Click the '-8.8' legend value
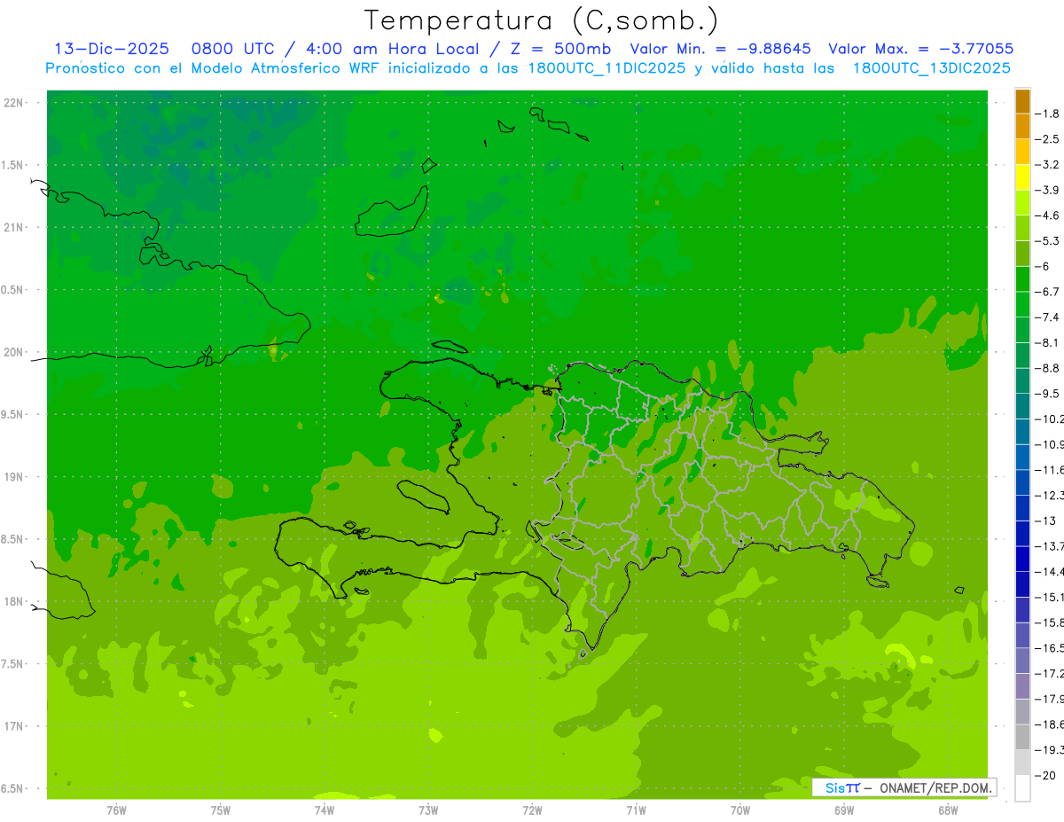Screen dimensions: 1064x822 coord(1047,368)
